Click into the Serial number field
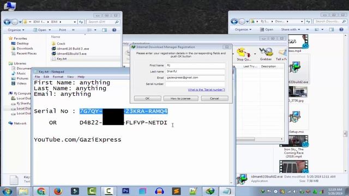Viewport: 349px width, 196px height. (x=195, y=84)
